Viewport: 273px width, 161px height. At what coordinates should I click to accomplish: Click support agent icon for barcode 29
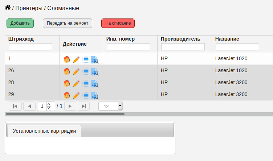67,95
